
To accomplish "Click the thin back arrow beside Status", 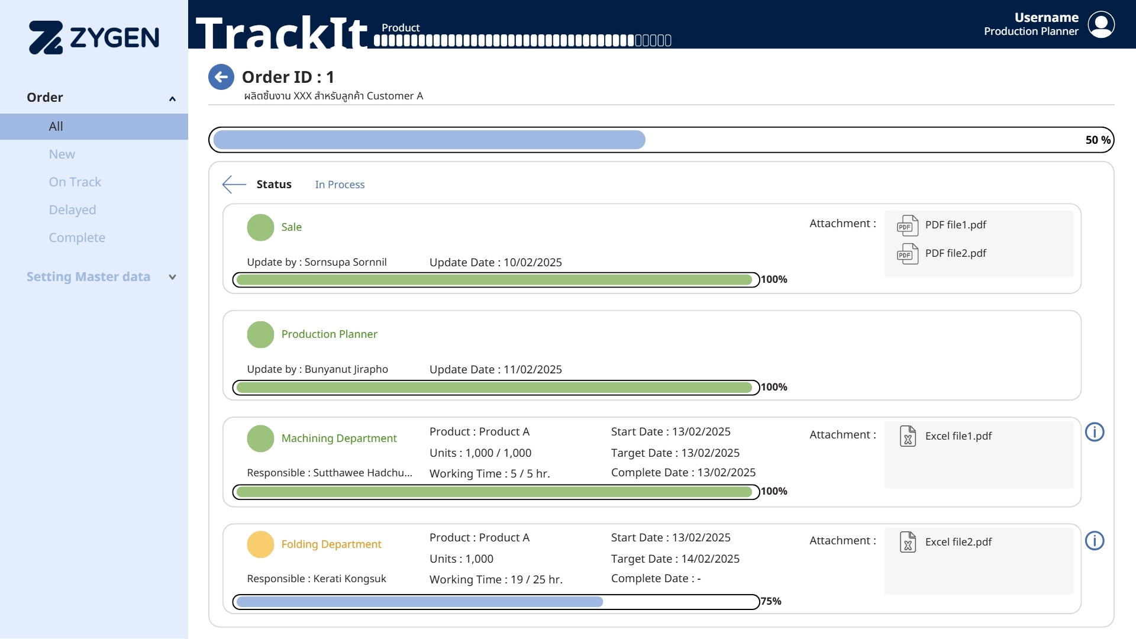I will click(x=234, y=185).
